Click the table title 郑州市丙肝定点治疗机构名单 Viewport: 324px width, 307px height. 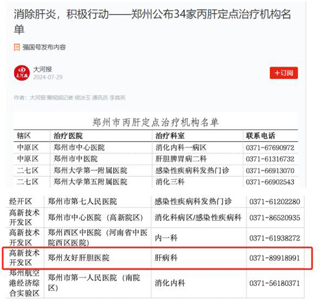(156, 123)
